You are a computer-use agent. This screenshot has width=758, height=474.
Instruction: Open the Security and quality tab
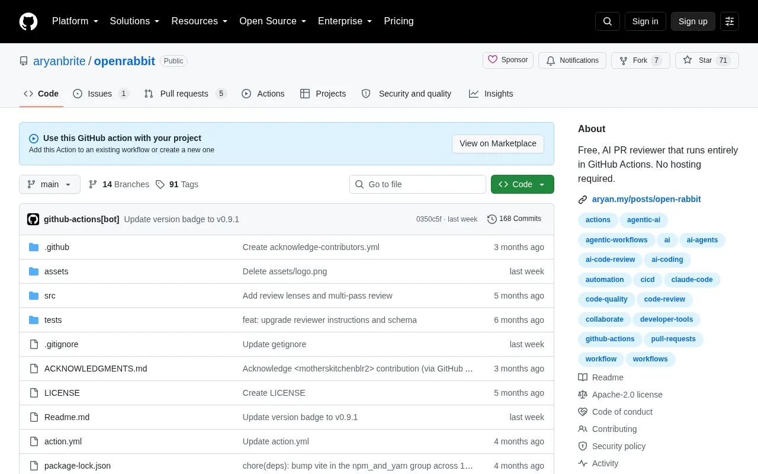point(406,94)
